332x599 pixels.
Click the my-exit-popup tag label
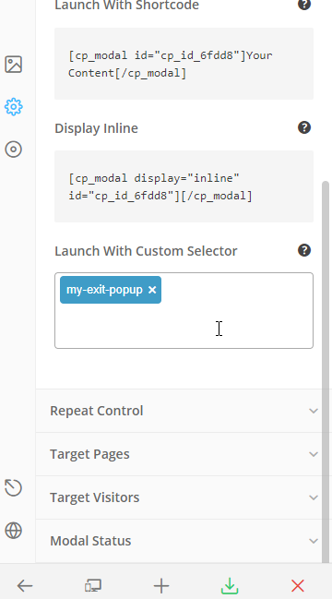pos(104,290)
